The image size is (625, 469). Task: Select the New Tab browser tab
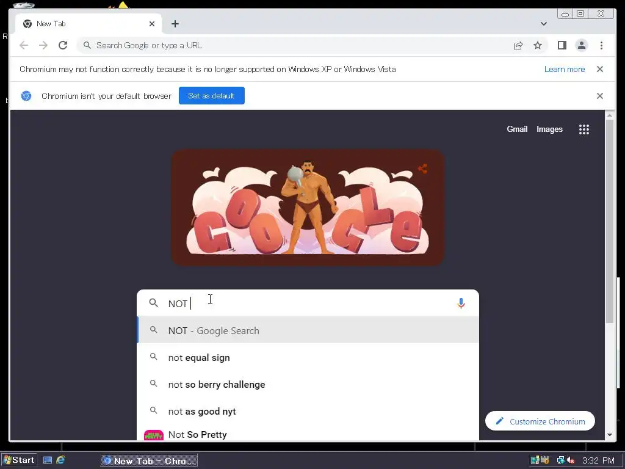point(89,24)
